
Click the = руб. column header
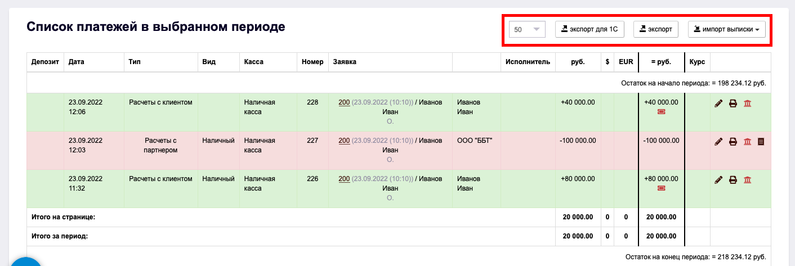[661, 62]
